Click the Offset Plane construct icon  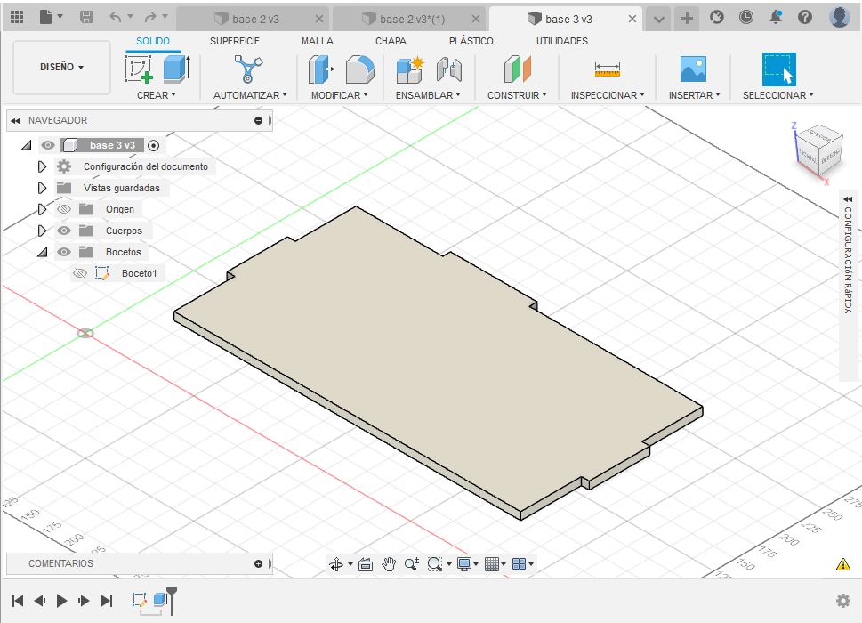coord(518,69)
